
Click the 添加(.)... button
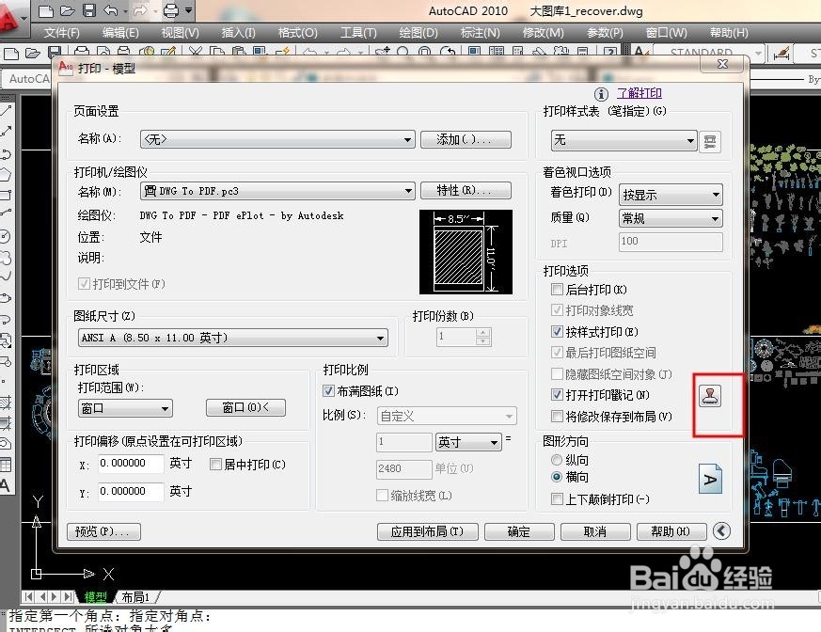click(x=466, y=139)
